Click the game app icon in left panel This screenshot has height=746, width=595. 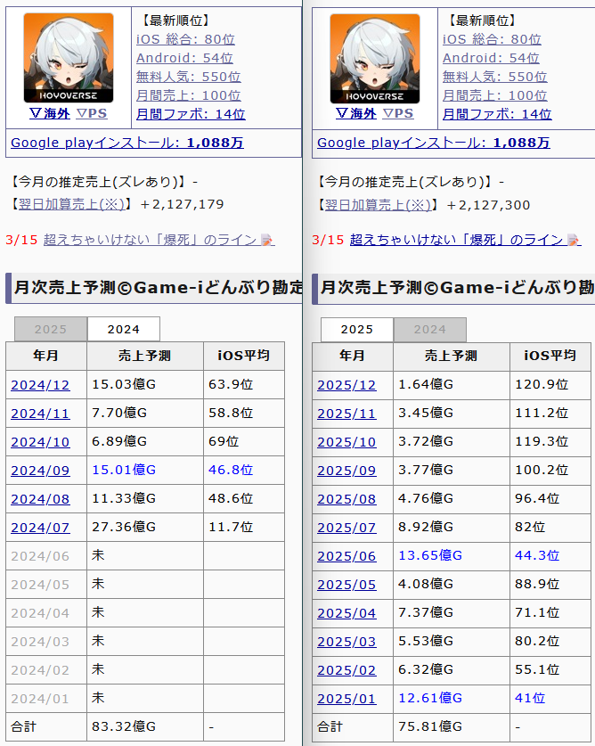[x=69, y=58]
